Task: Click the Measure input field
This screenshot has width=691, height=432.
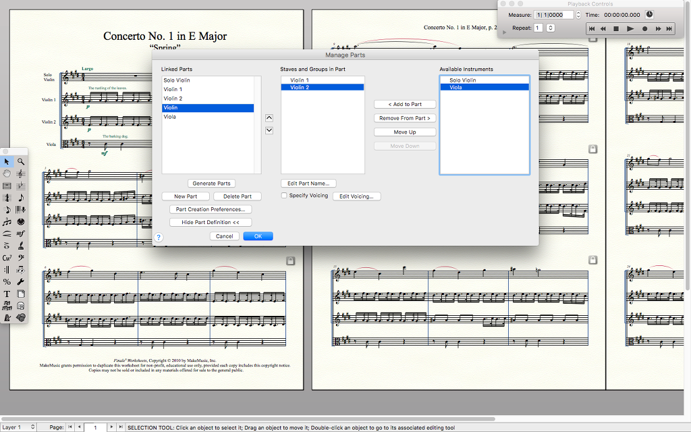Action: coord(554,15)
